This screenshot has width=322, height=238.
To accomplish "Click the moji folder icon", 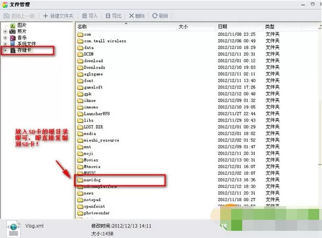I will [x=80, y=153].
